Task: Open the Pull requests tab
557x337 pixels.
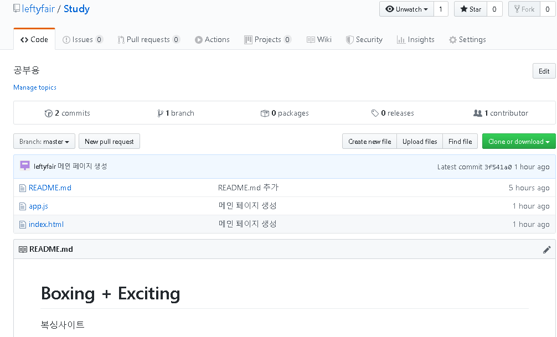Action: point(148,39)
